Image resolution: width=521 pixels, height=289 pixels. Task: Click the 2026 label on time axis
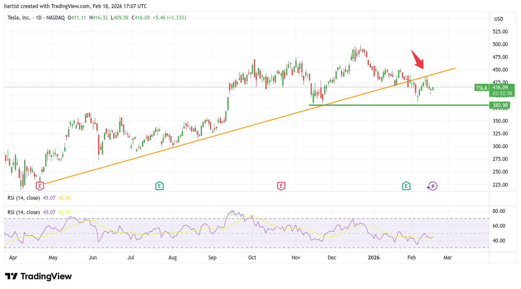tap(374, 257)
